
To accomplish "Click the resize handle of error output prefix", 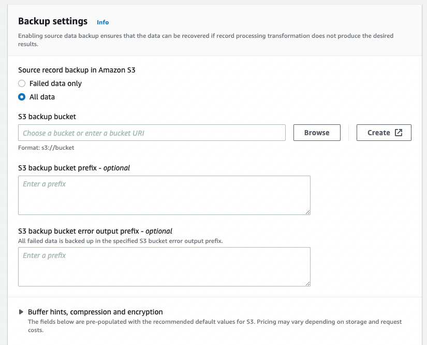I will pyautogui.click(x=307, y=283).
